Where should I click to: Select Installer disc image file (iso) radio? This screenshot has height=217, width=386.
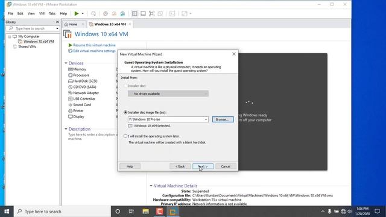click(125, 112)
